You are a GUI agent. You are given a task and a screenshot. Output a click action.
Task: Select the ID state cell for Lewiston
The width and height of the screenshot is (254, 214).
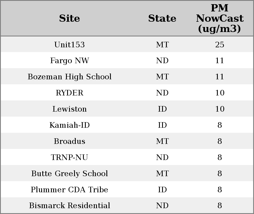coord(162,109)
